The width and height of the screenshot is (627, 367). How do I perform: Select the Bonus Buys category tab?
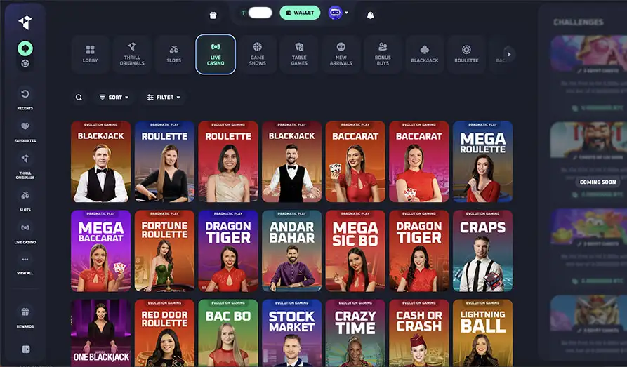pos(383,54)
